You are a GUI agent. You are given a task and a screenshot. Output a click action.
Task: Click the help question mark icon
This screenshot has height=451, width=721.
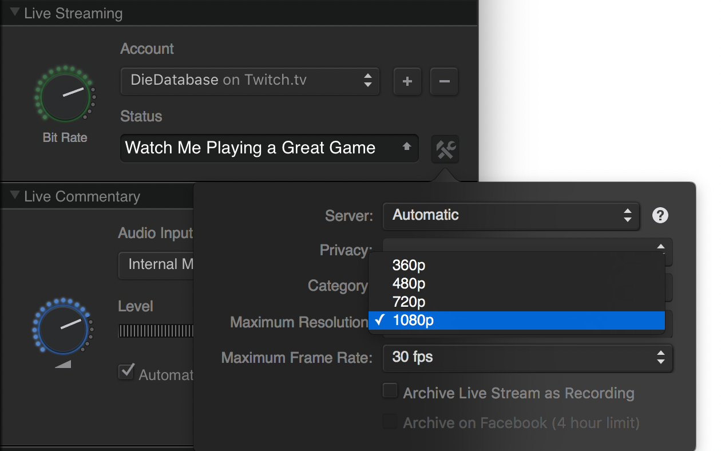(660, 215)
